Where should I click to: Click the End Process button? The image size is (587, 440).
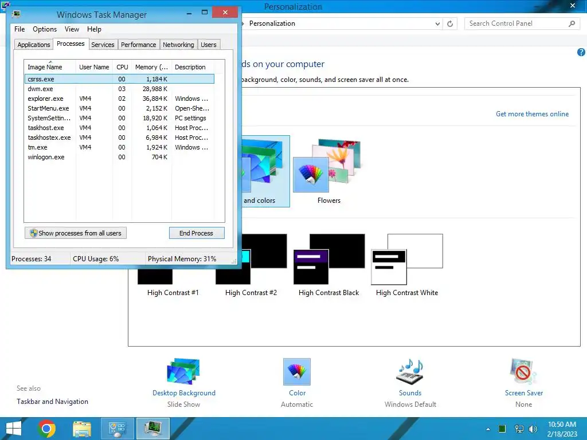tap(197, 233)
